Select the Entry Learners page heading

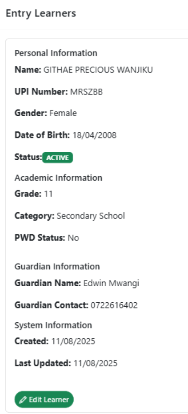pos(41,13)
